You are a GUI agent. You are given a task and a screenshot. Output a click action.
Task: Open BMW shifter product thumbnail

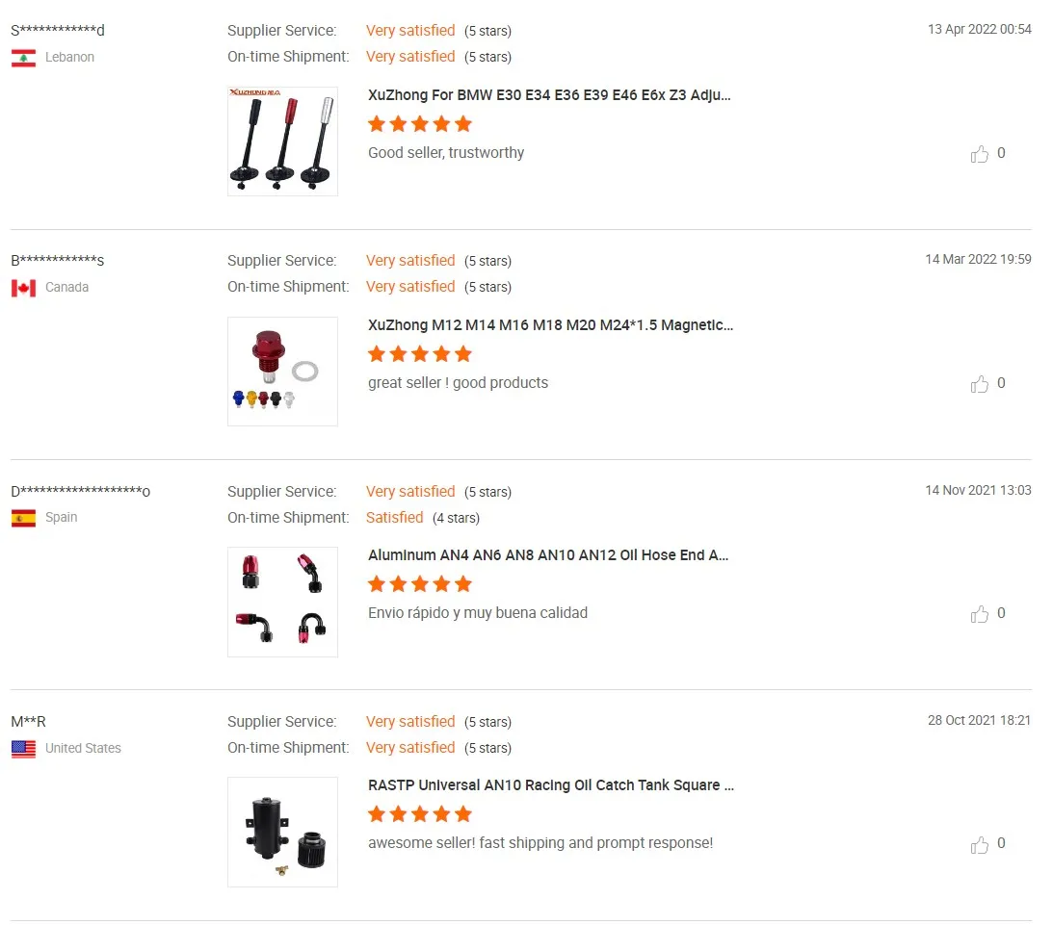[x=282, y=141]
